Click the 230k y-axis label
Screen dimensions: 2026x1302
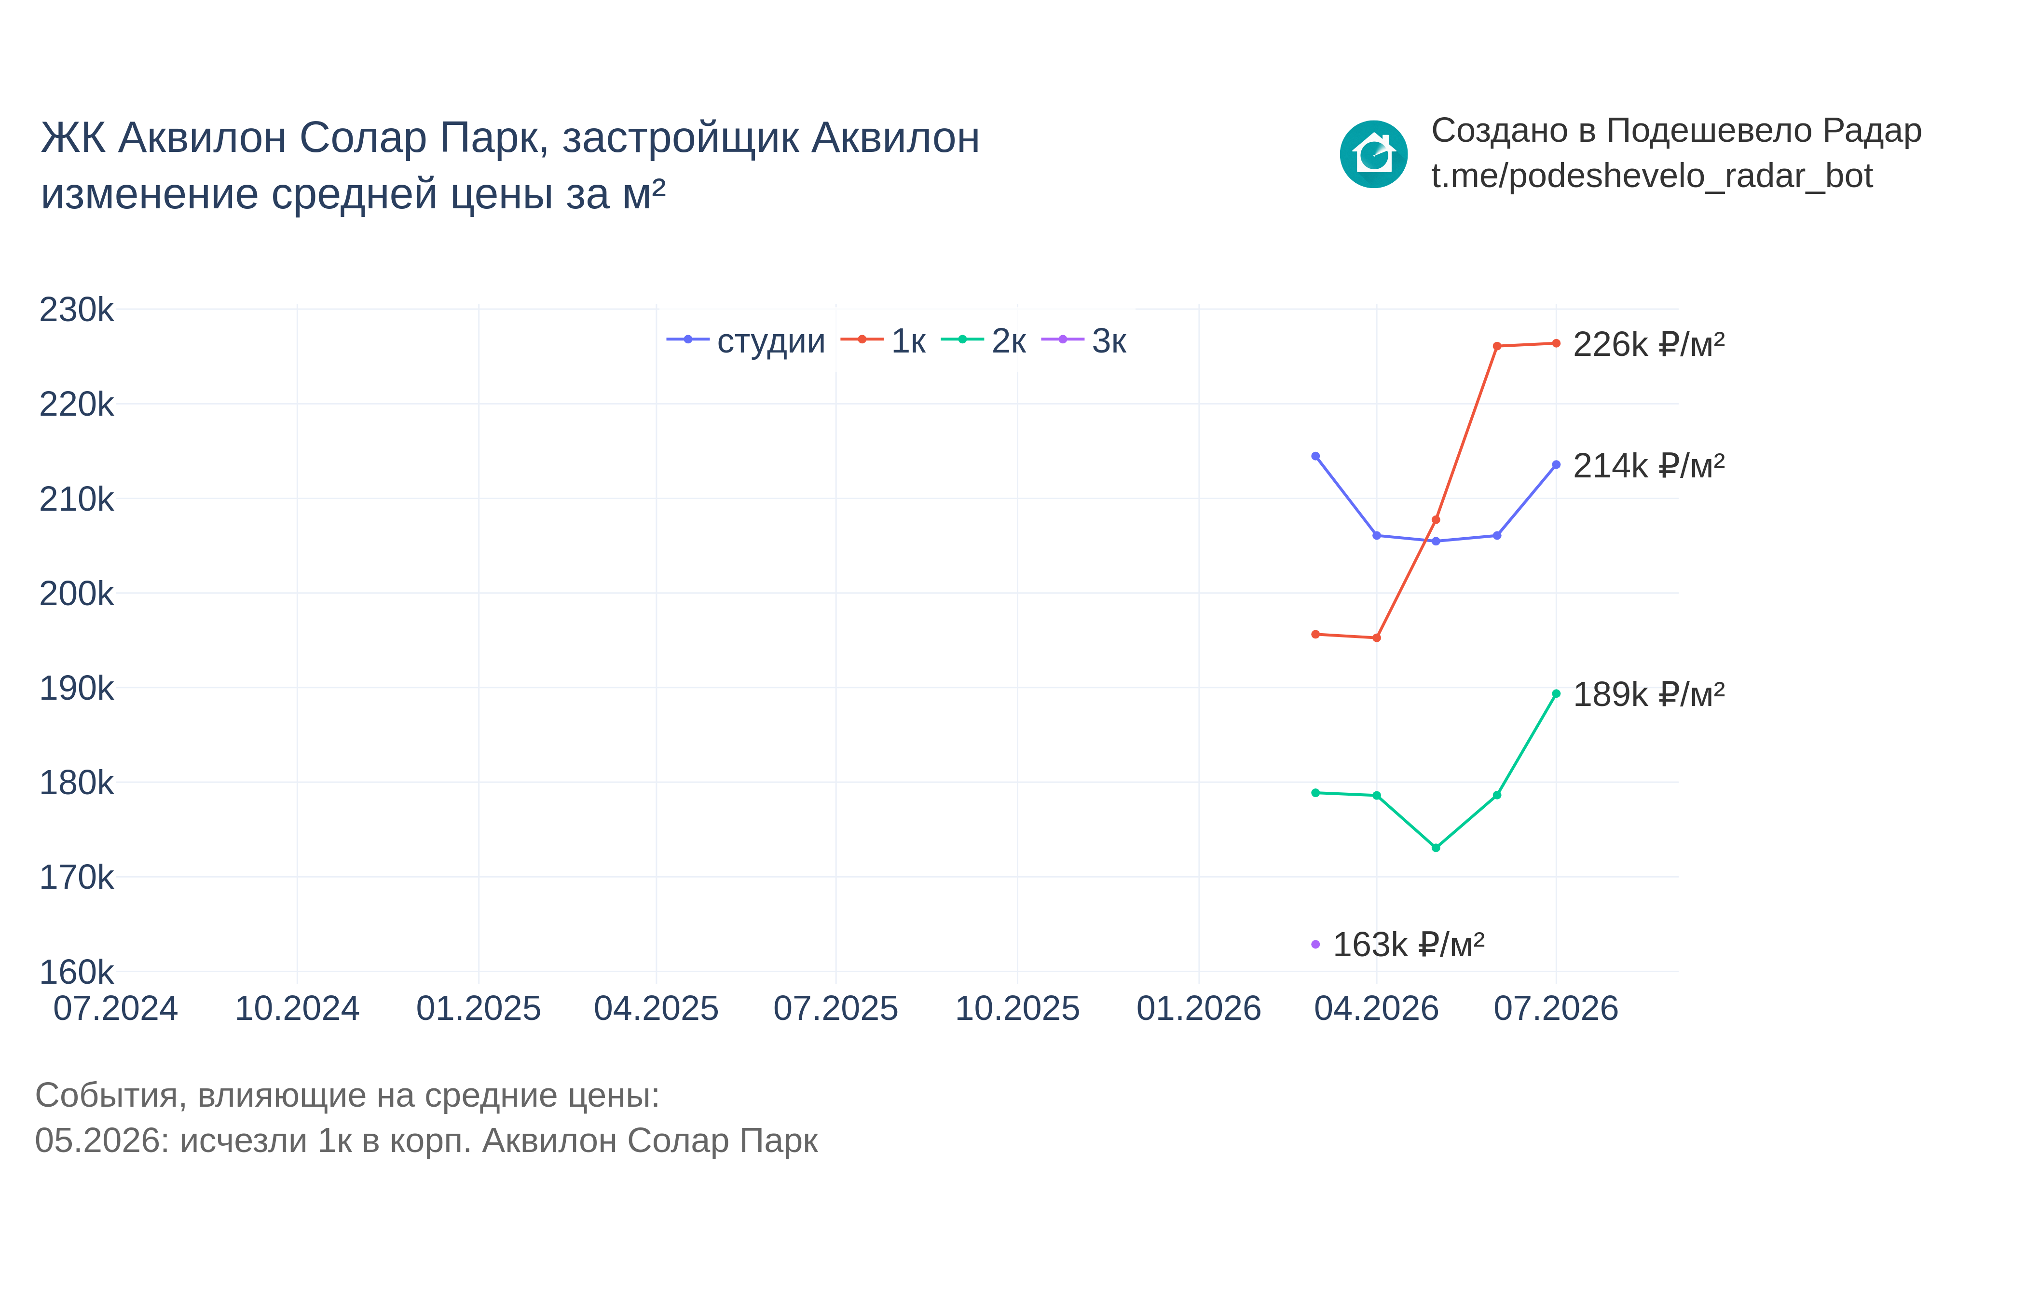76,310
